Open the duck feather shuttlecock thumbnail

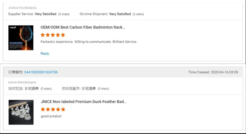pyautogui.click(x=21, y=112)
